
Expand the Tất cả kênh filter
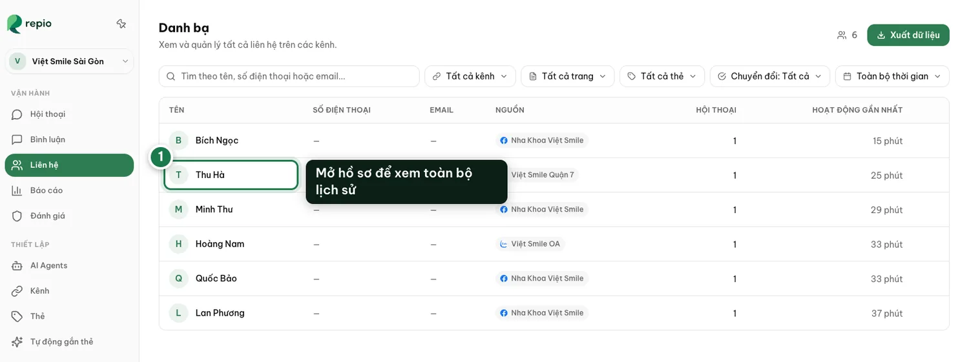[470, 76]
